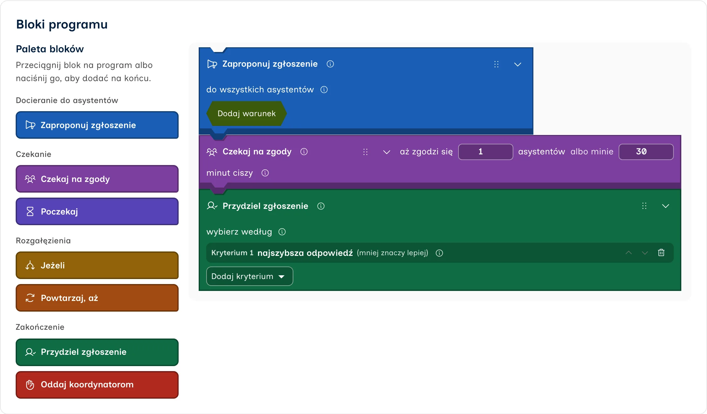The image size is (707, 414).
Task: Click the 'Docieranie do asystentów' section label
Action: pyautogui.click(x=67, y=100)
